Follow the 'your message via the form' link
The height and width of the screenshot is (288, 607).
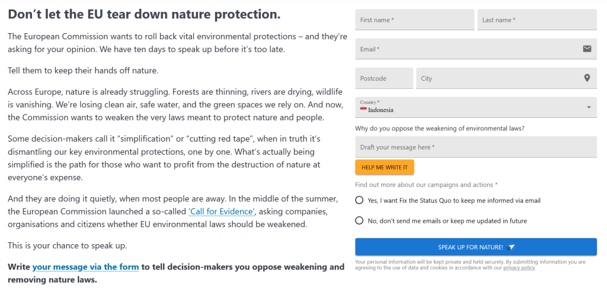pos(85,267)
